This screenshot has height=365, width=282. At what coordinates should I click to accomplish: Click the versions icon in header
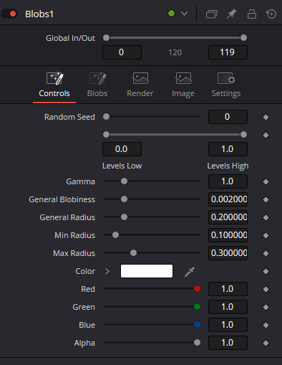pyautogui.click(x=212, y=14)
